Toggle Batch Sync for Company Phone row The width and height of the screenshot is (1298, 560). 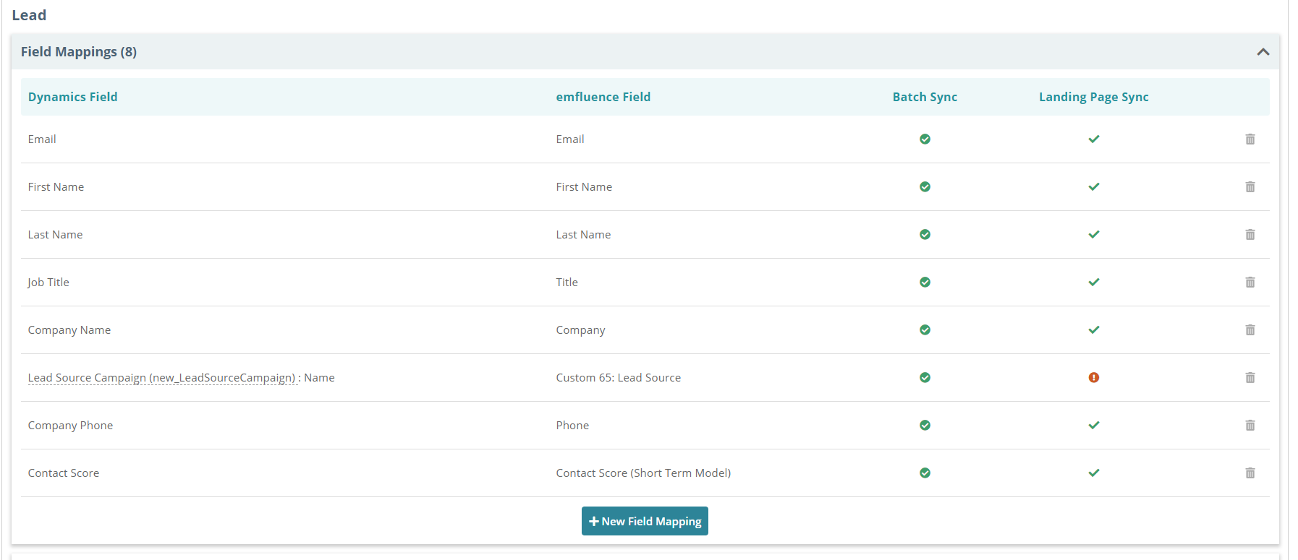point(925,425)
